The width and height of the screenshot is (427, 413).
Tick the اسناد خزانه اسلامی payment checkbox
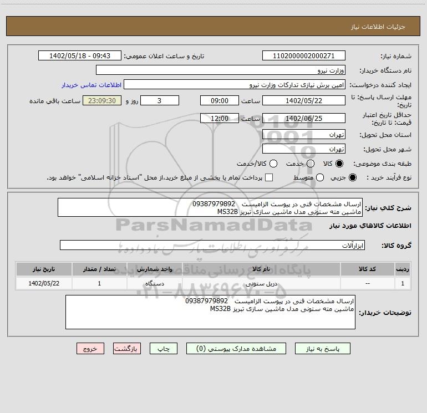(x=269, y=177)
